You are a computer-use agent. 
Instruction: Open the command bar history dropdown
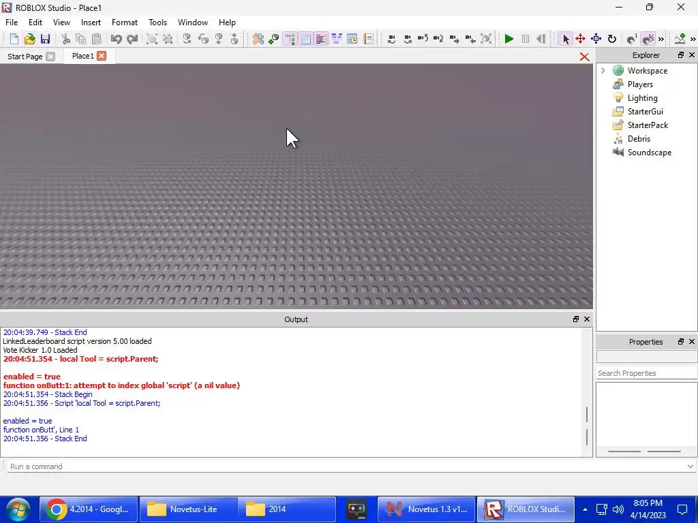690,466
